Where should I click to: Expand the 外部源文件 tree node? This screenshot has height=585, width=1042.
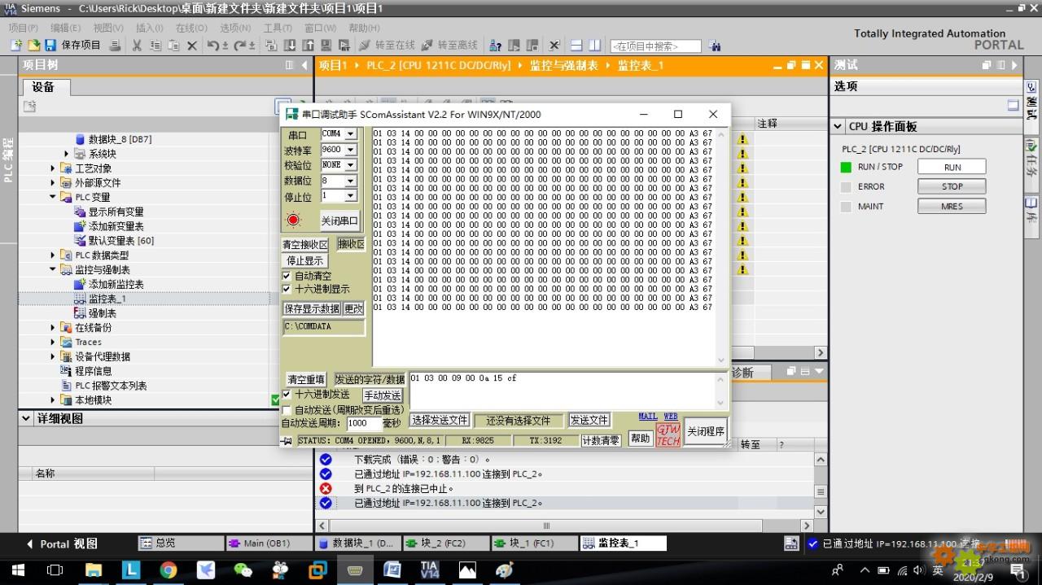54,183
